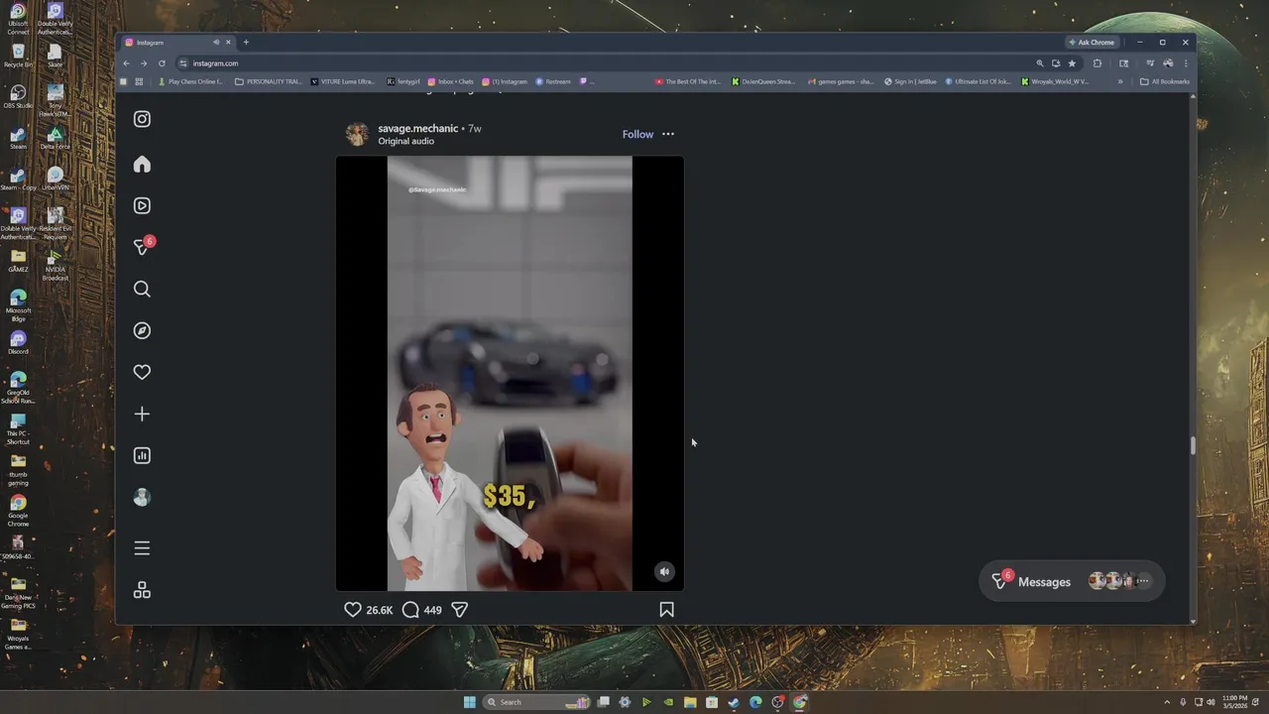
Task: Select the Ubisoft Connect desktop icon
Action: click(18, 18)
